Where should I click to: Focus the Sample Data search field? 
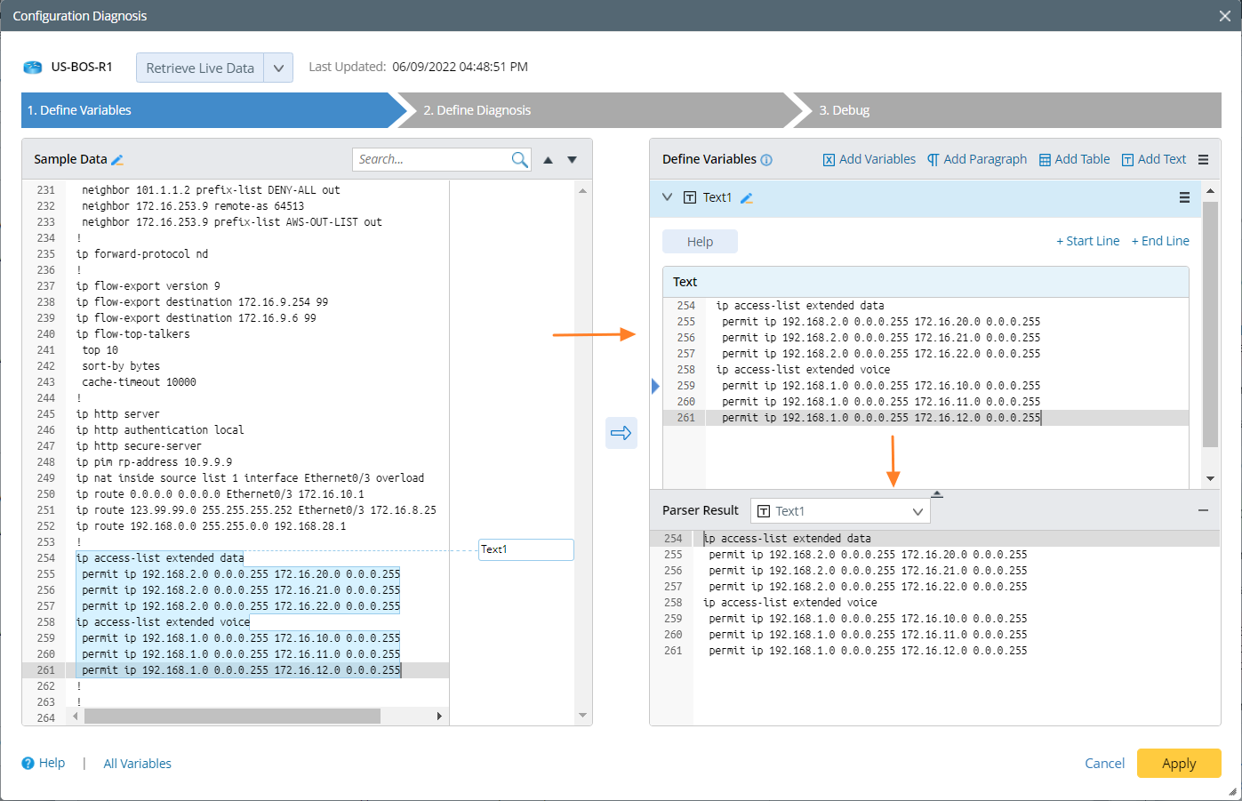(431, 159)
